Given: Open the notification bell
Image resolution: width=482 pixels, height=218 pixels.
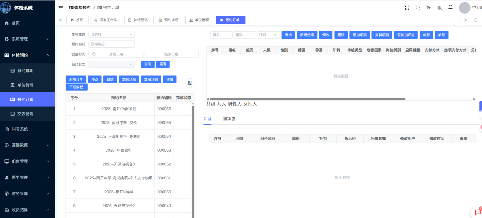Looking at the screenshot, I should coord(450,7).
